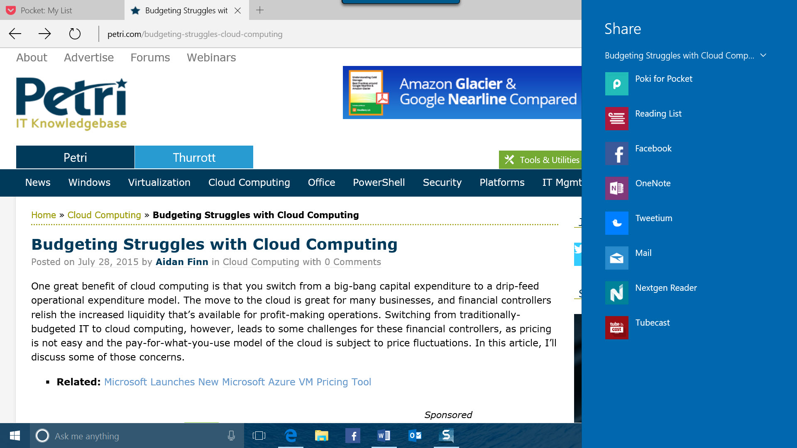Viewport: 797px width, 448px height.
Task: Open Cloud Computing breadcrumb link
Action: [104, 215]
